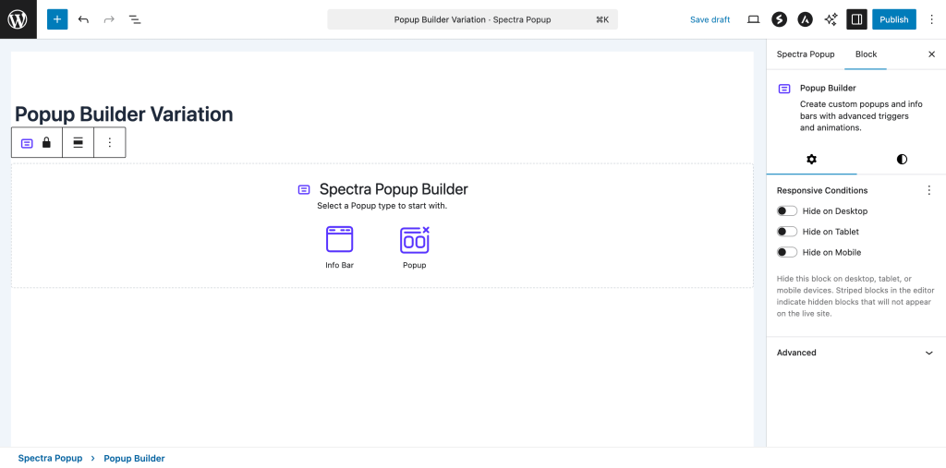Click the desktop preview icon

point(753,19)
